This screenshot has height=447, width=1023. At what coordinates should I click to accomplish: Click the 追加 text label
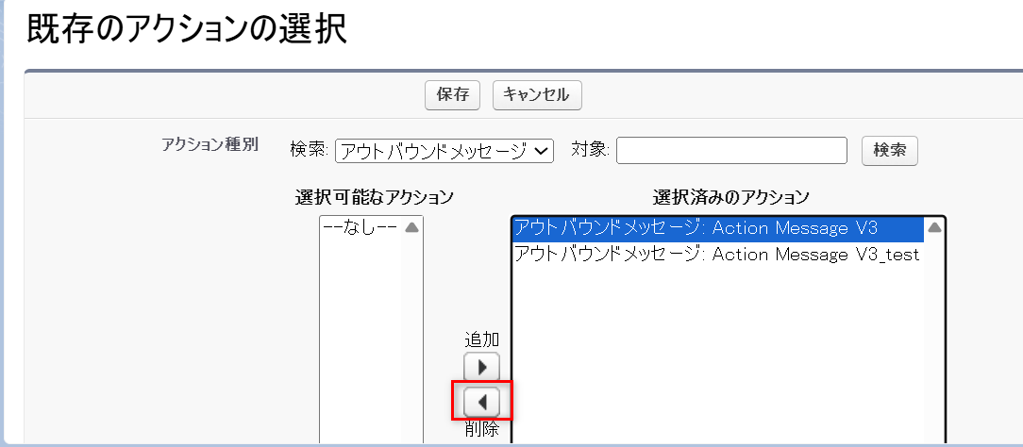coord(481,339)
